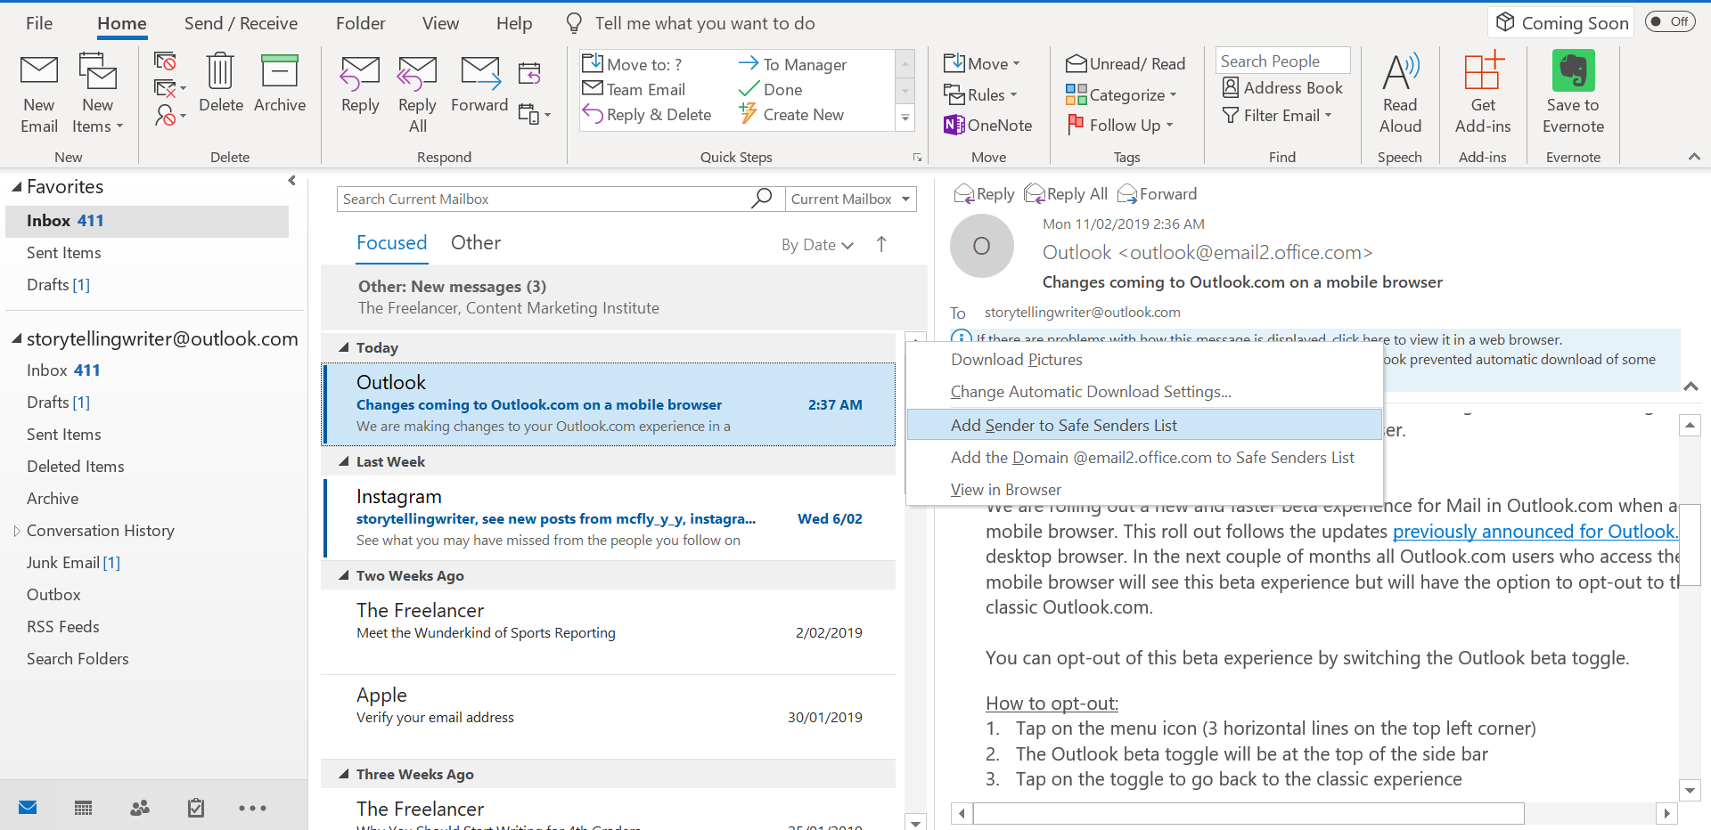
Task: Switch to the Folder tab
Action: [360, 23]
